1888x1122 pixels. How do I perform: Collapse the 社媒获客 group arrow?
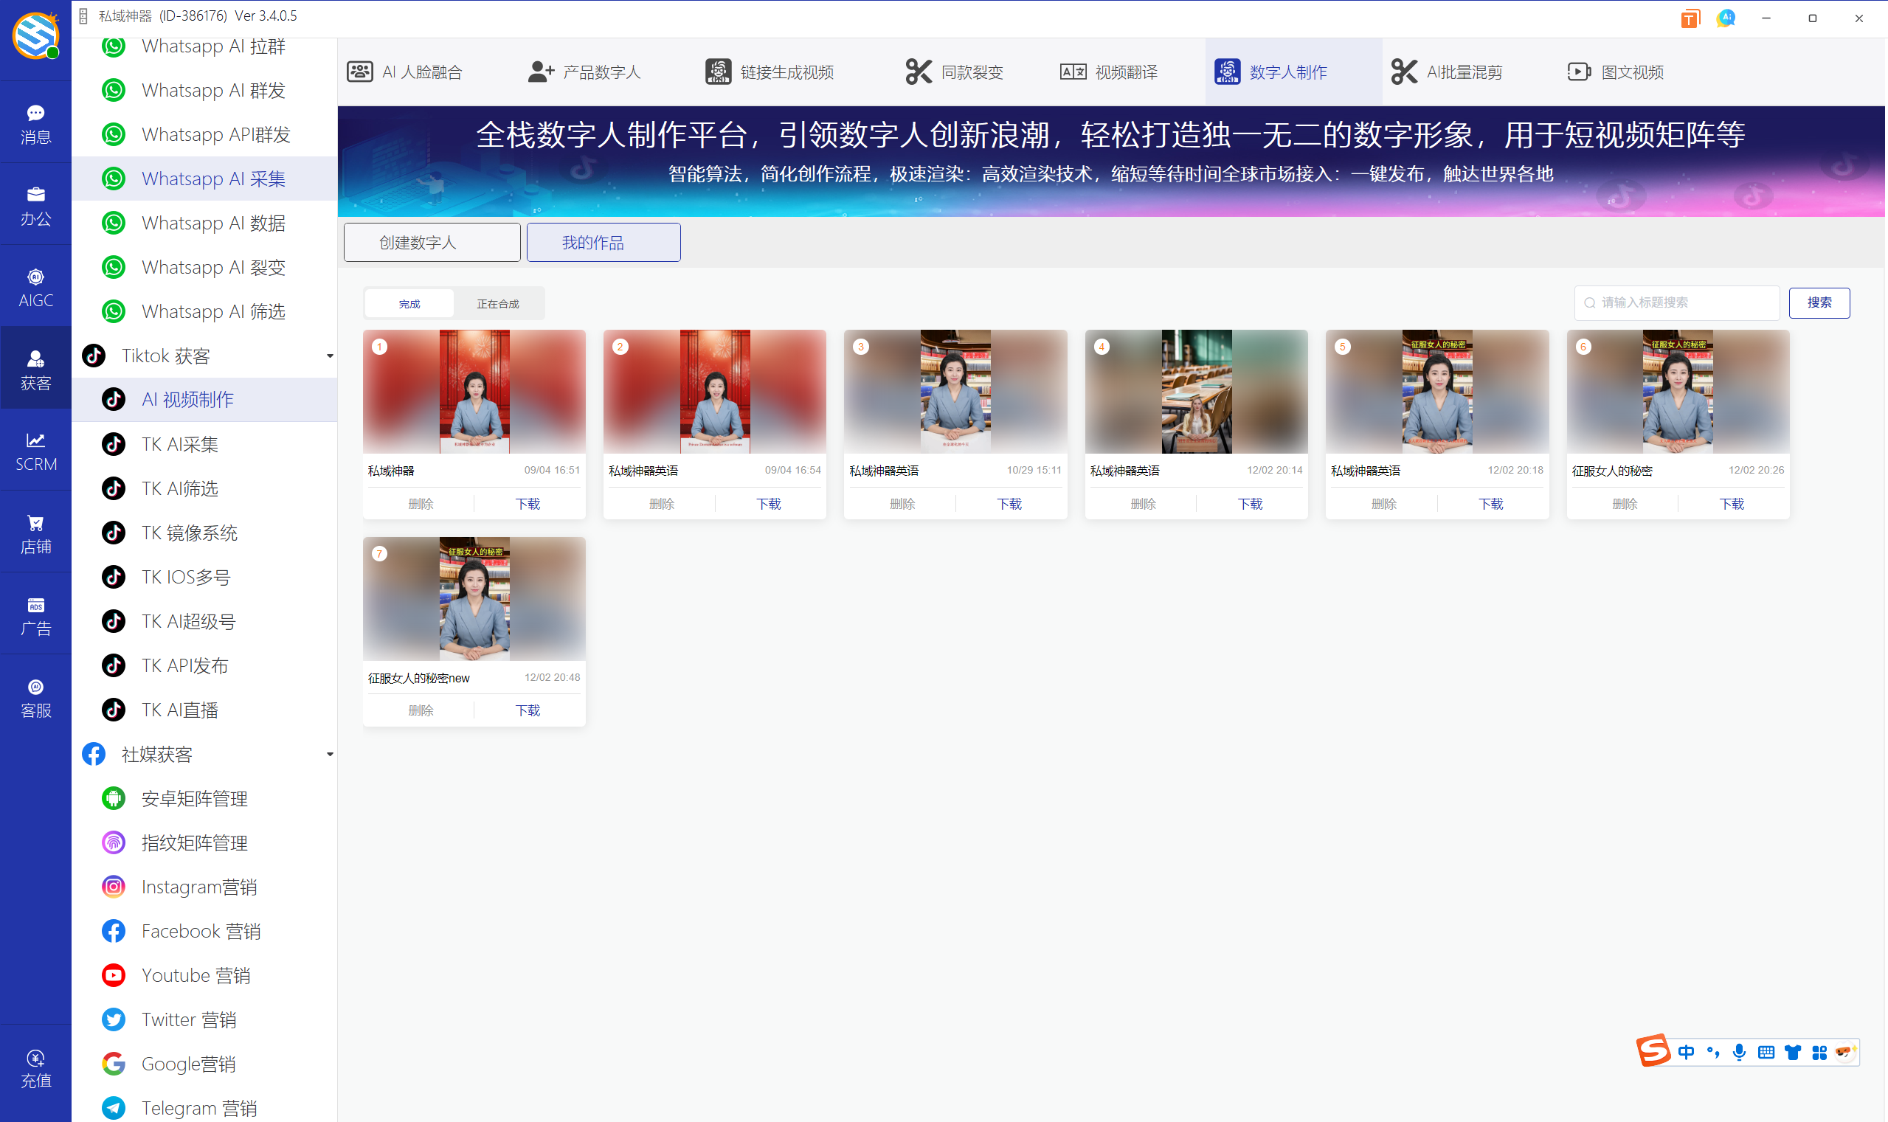pyautogui.click(x=329, y=754)
